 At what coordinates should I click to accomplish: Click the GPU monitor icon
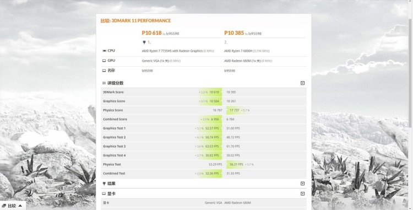(104, 61)
